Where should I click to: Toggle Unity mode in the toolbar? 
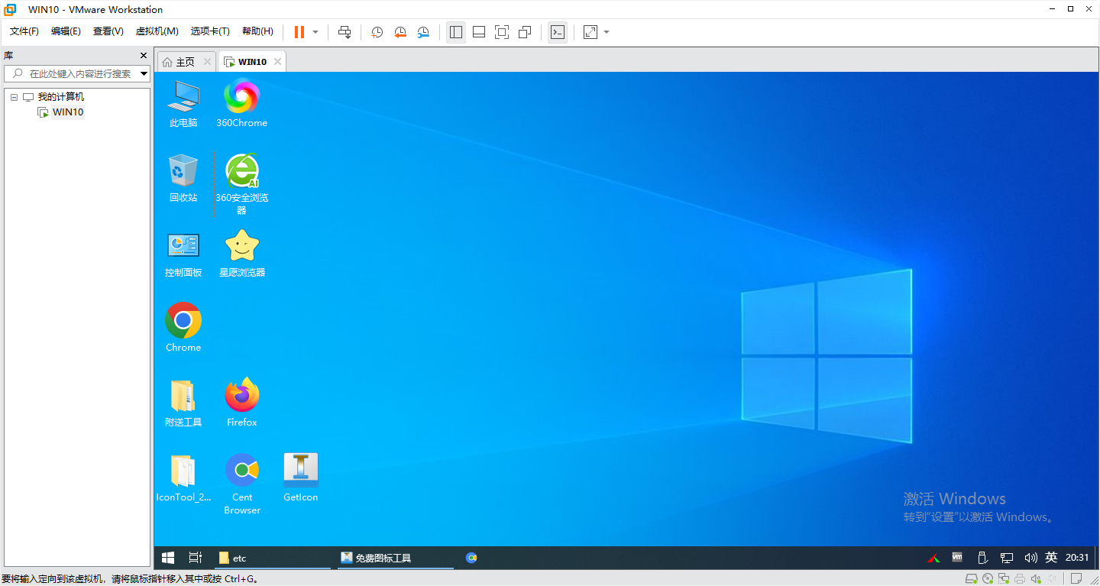pos(524,31)
